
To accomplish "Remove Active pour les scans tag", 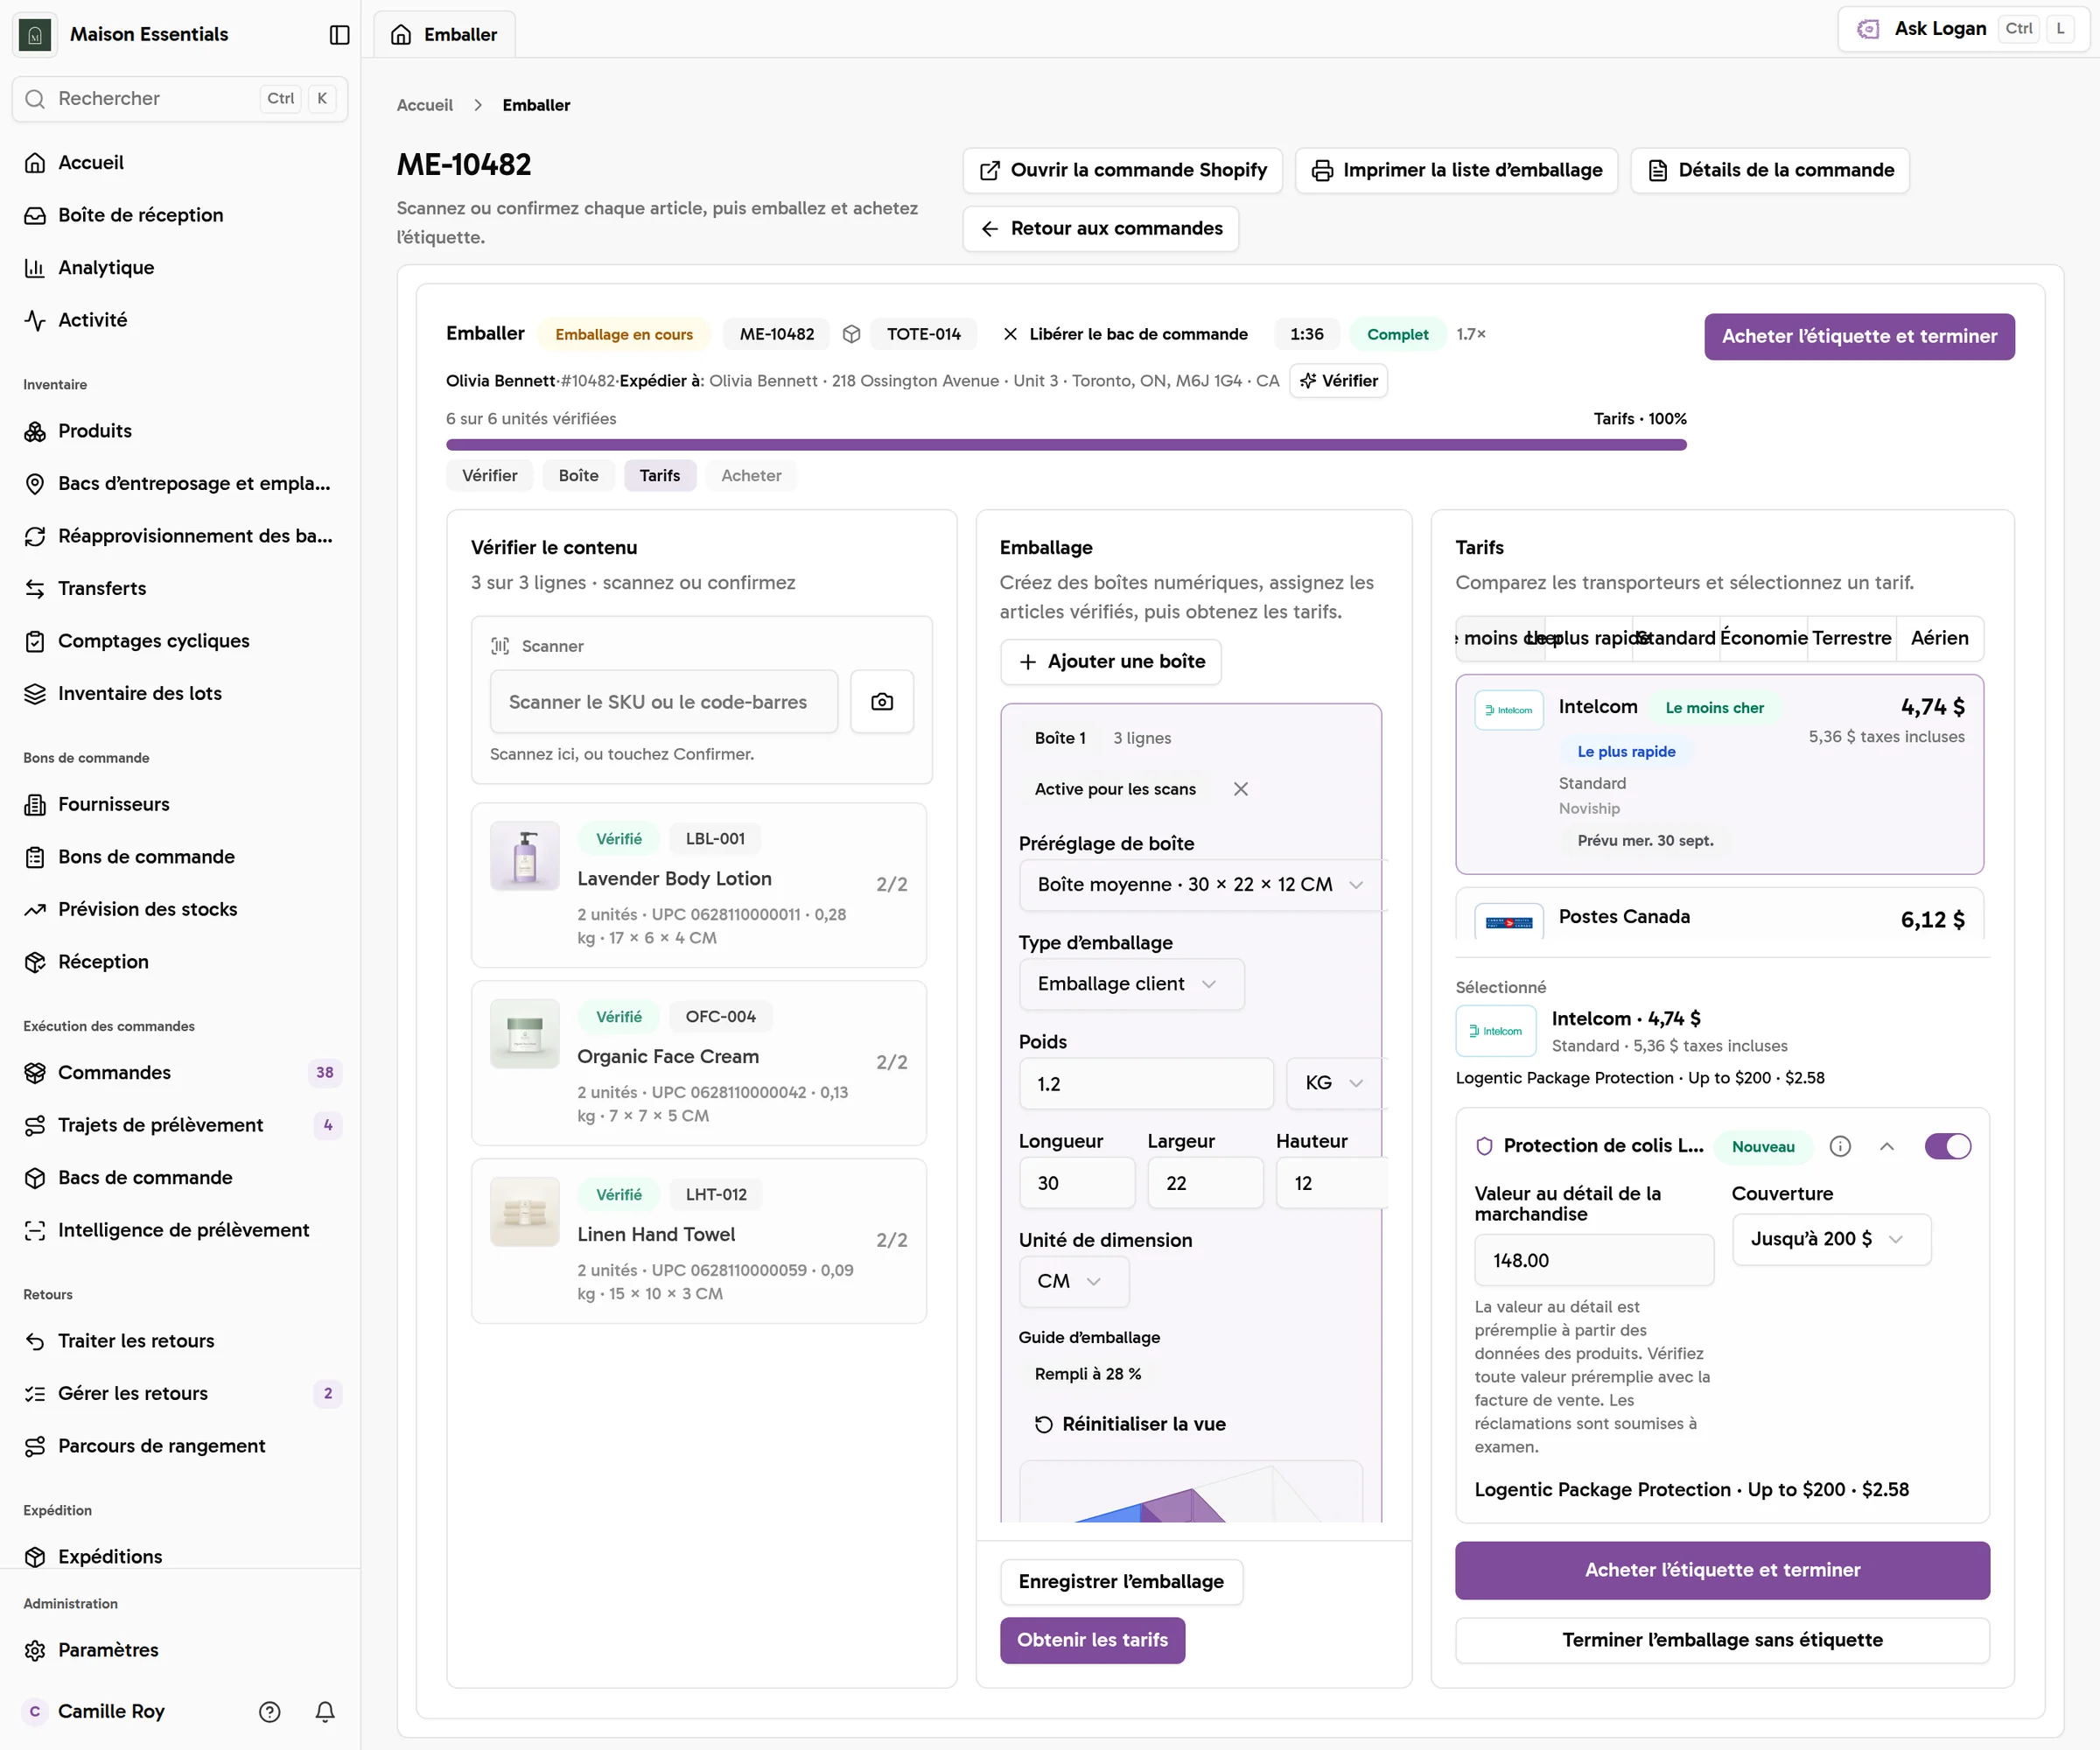I will (1240, 789).
